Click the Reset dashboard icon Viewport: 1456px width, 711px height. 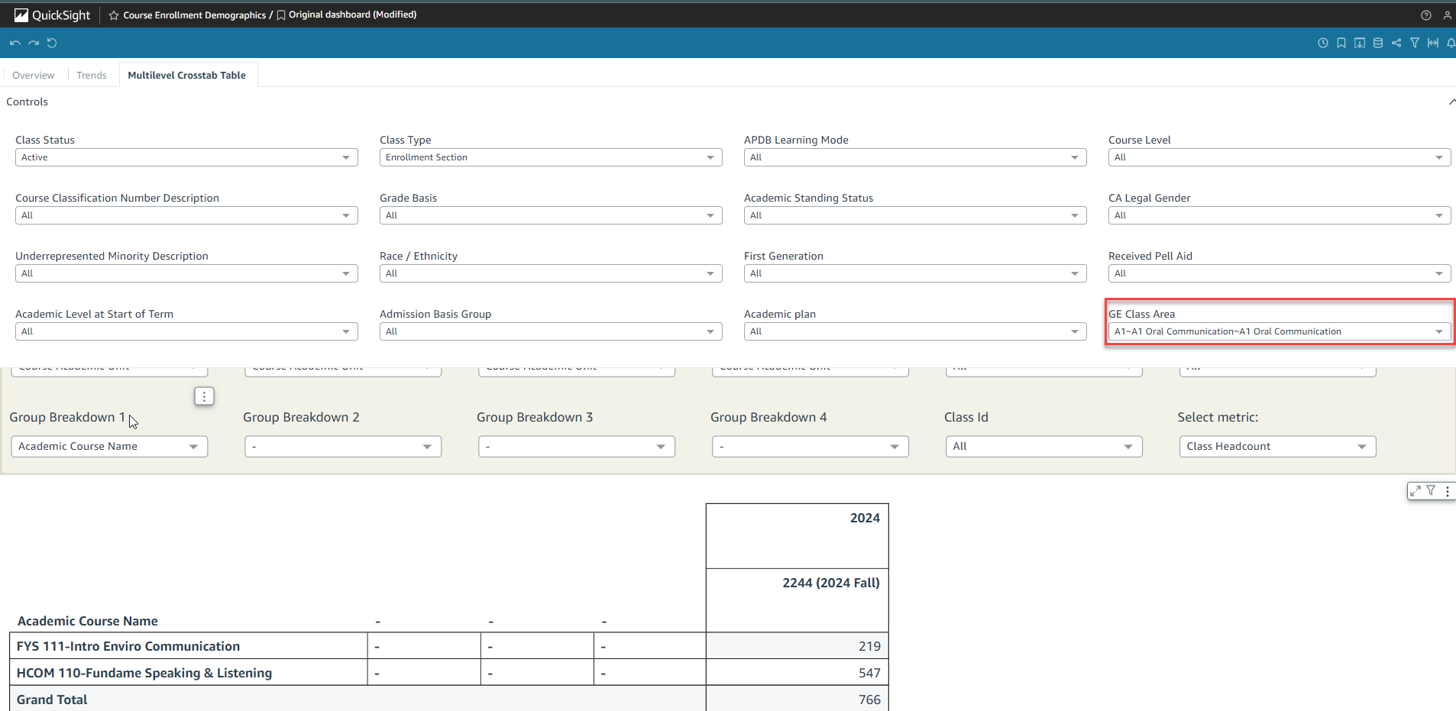click(x=52, y=43)
